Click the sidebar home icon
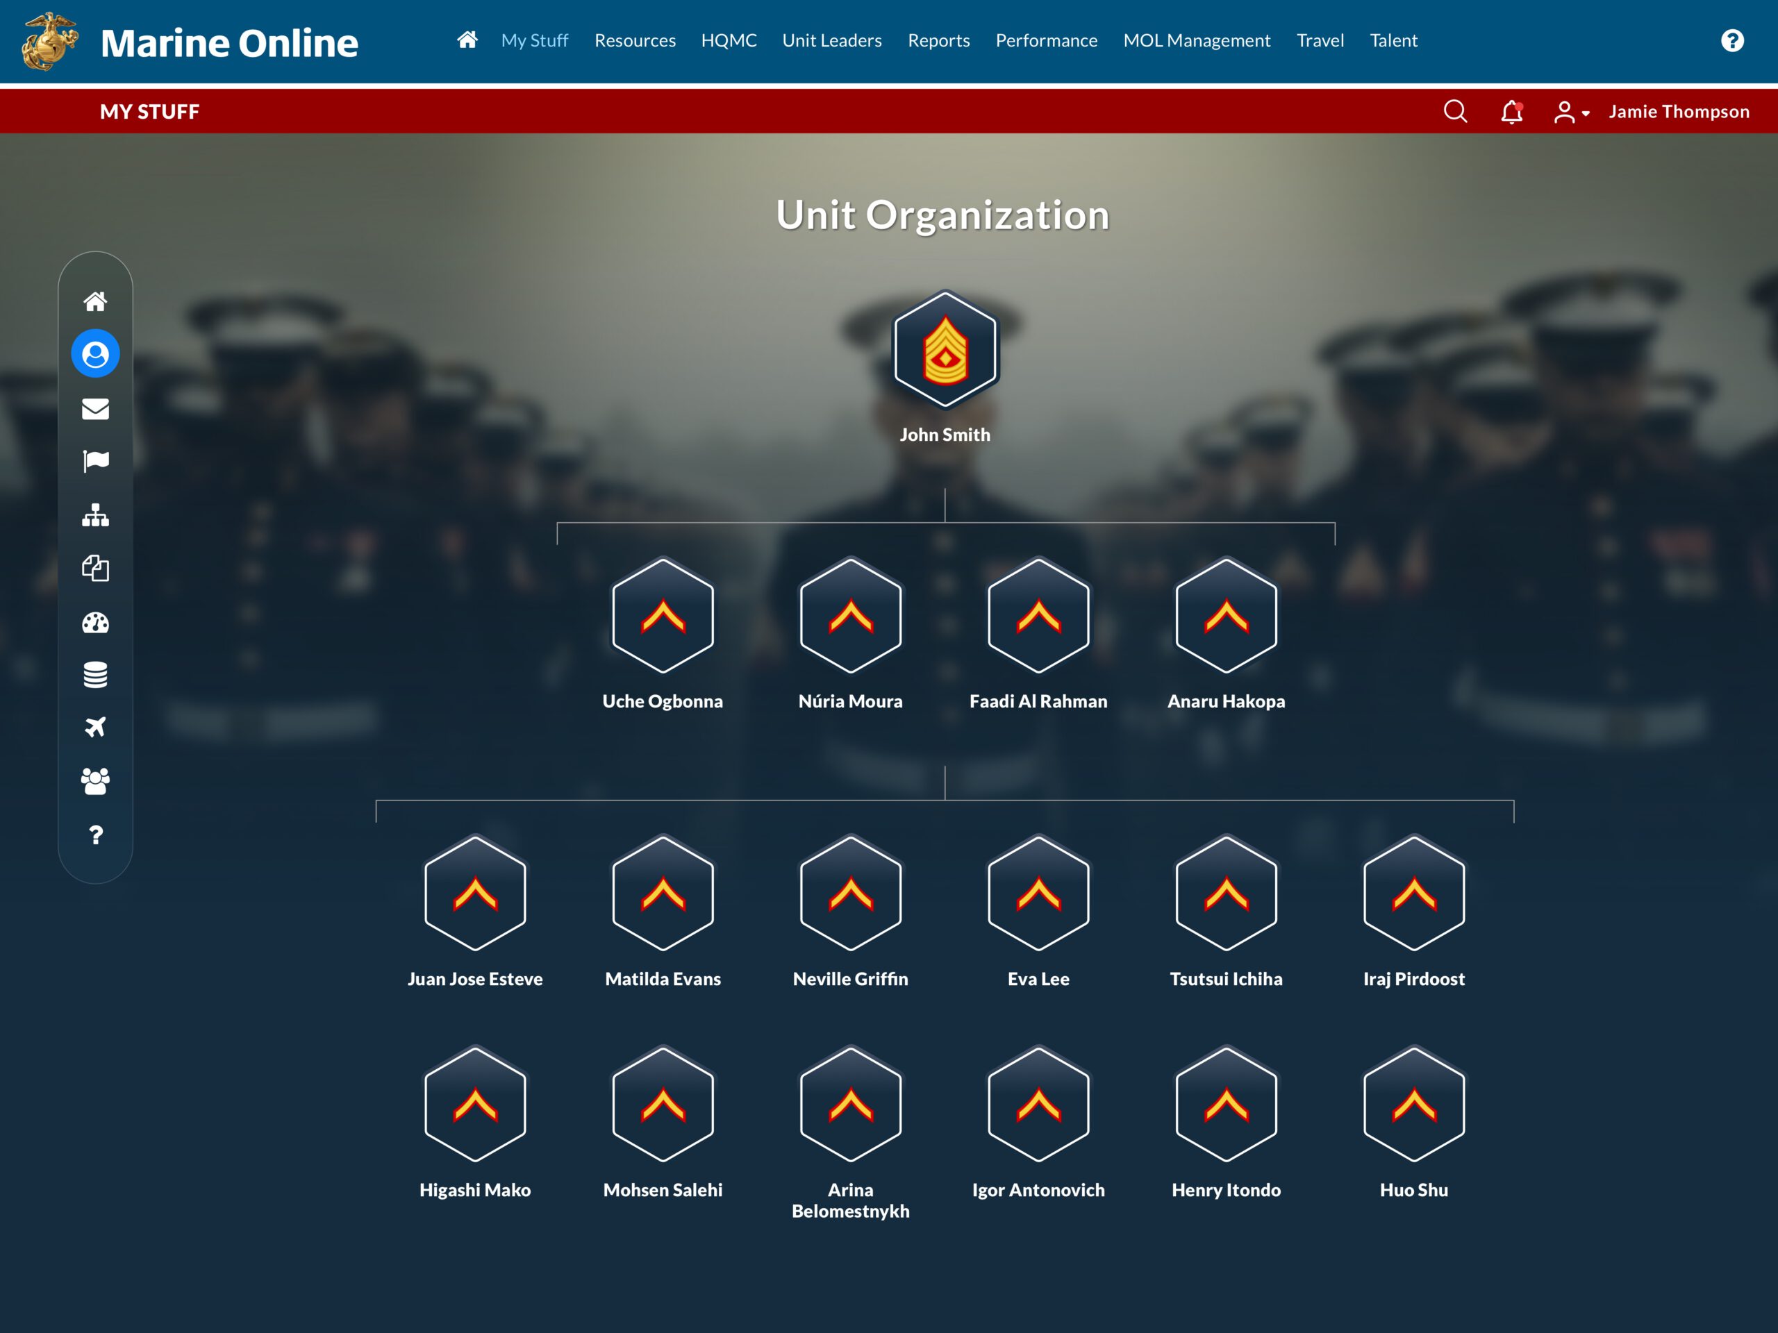 click(96, 301)
